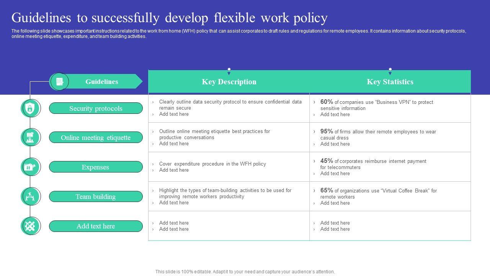
Task: Click the 95% casual dress statistic
Action: (x=378, y=135)
